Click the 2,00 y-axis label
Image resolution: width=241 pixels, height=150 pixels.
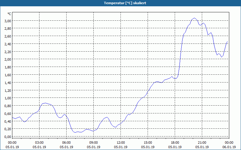click(8, 59)
